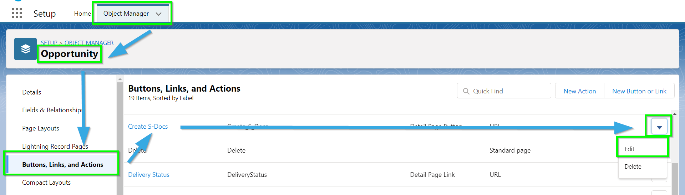The image size is (685, 195).
Task: Click the New Button or Link button
Action: tap(639, 91)
